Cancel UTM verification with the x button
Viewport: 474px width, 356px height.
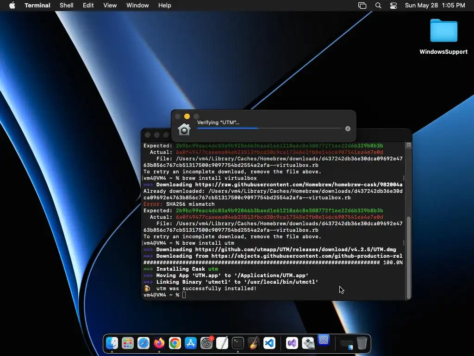click(348, 129)
